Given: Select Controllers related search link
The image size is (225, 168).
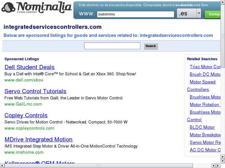Looking at the screenshot, I should 198,89.
